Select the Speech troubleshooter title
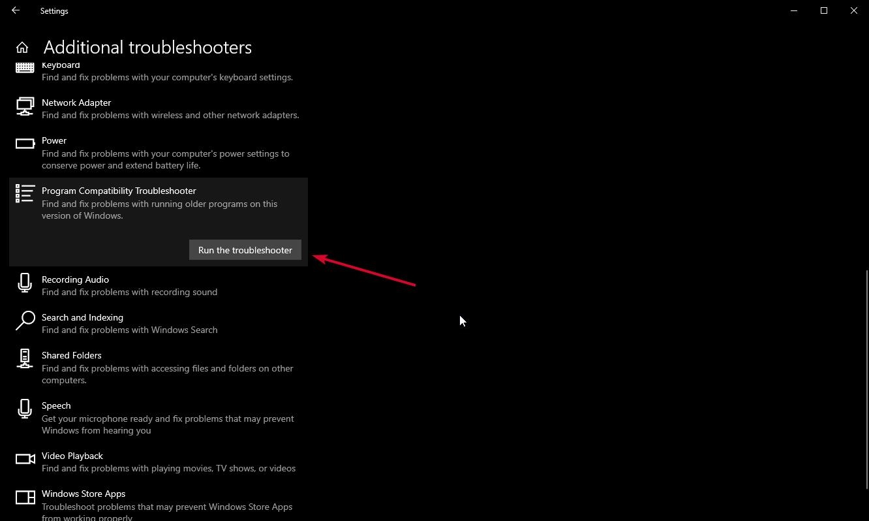Viewport: 869px width, 521px height. coord(56,405)
